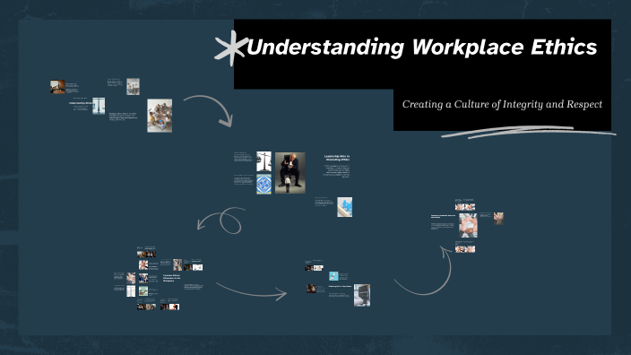The height and width of the screenshot is (355, 631).
Task: Open the large joined-hands circle thumbnail
Action: [468, 225]
